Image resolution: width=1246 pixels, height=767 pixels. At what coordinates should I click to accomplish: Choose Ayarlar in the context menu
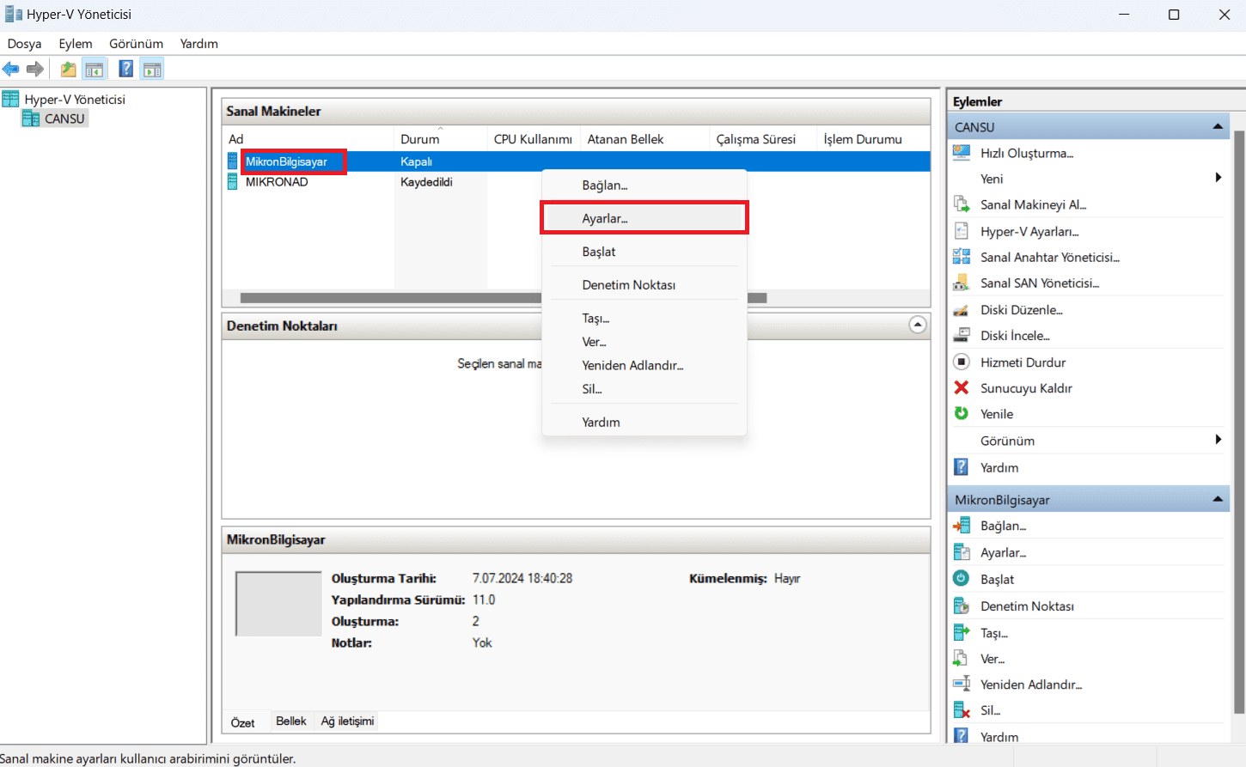644,218
